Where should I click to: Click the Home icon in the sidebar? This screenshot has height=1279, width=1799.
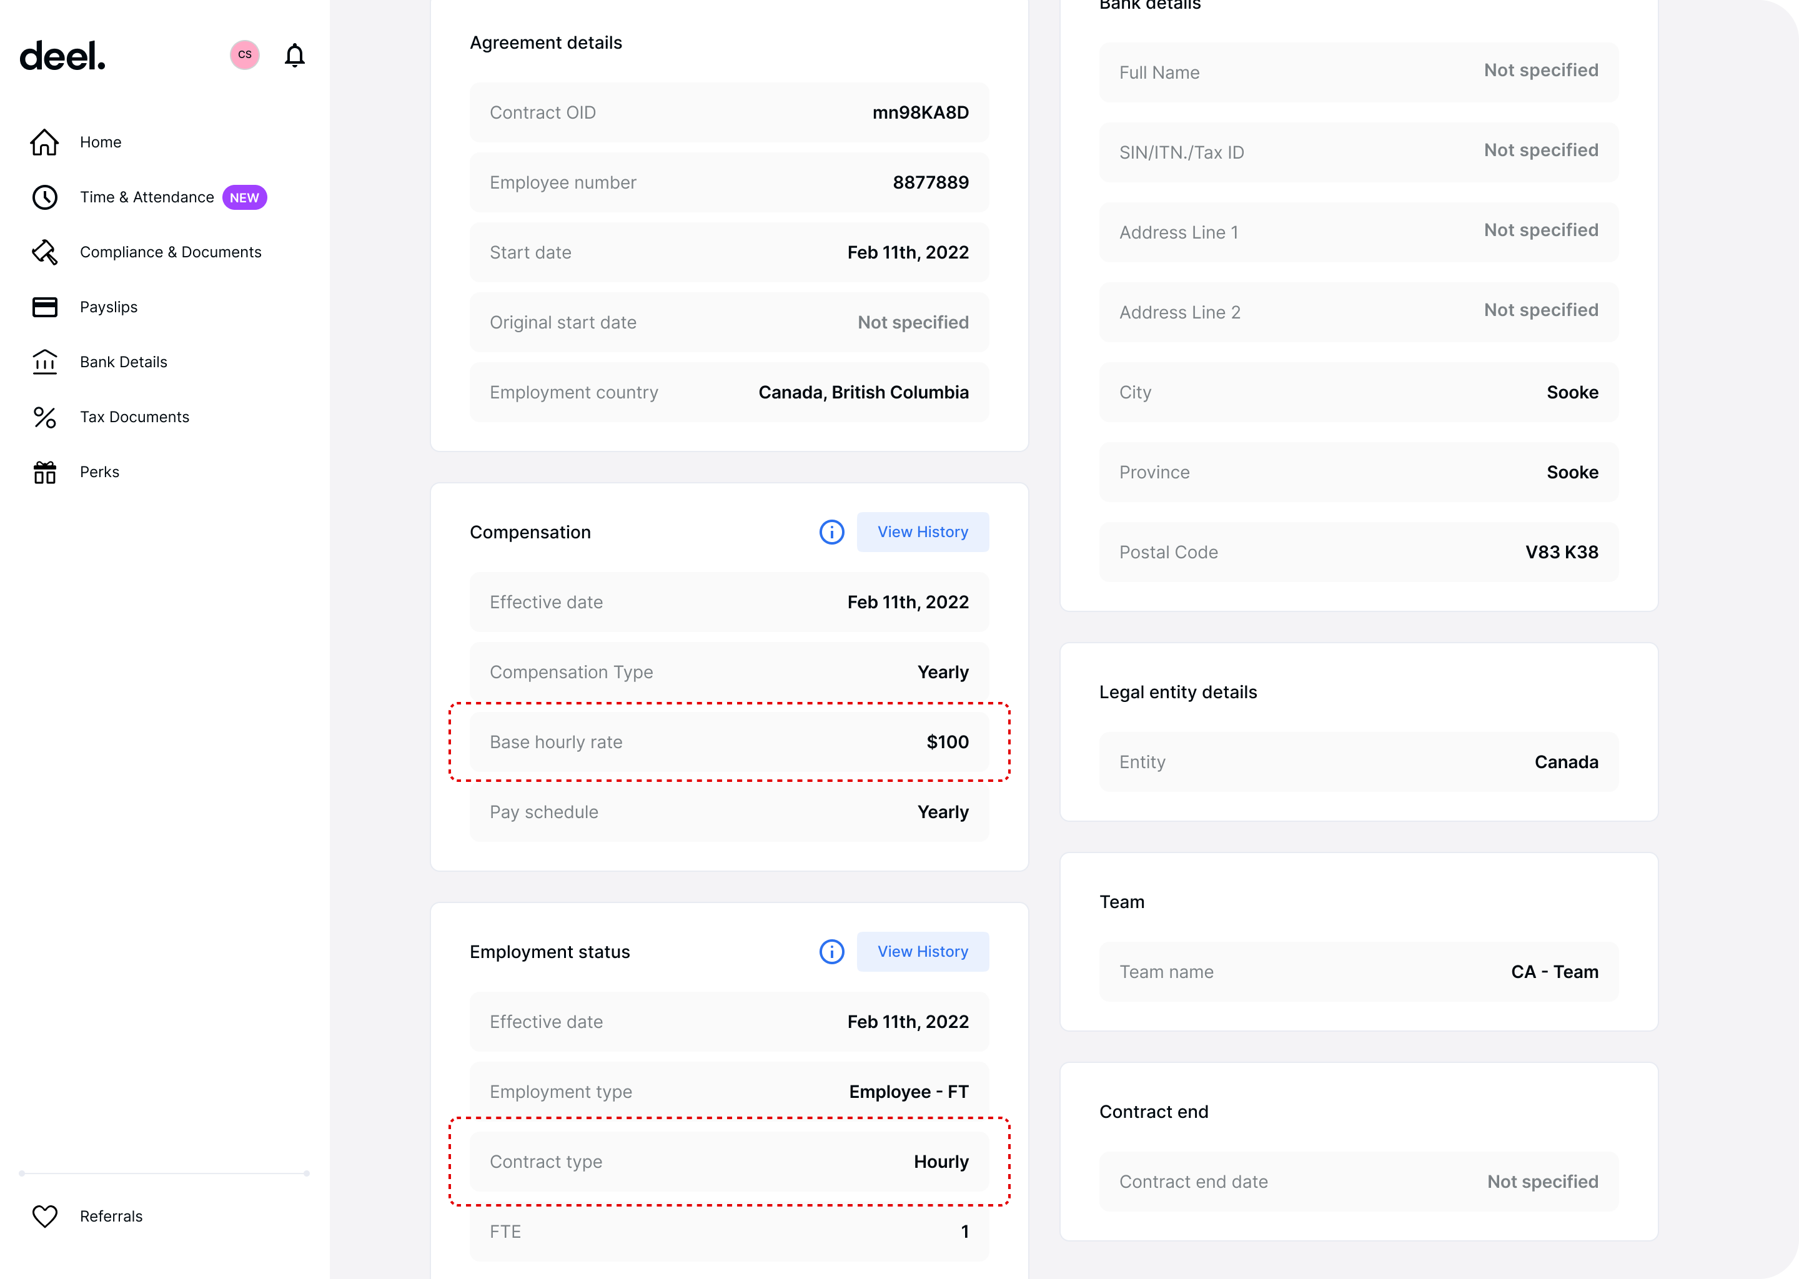coord(45,142)
